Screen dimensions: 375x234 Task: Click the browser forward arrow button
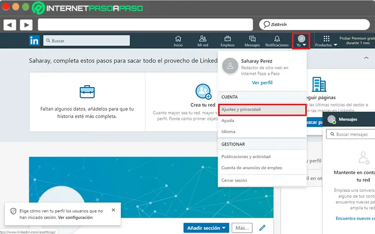click(x=26, y=25)
